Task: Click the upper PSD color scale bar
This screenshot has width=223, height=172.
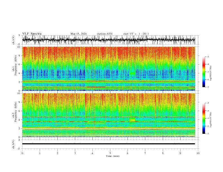Action: point(204,72)
